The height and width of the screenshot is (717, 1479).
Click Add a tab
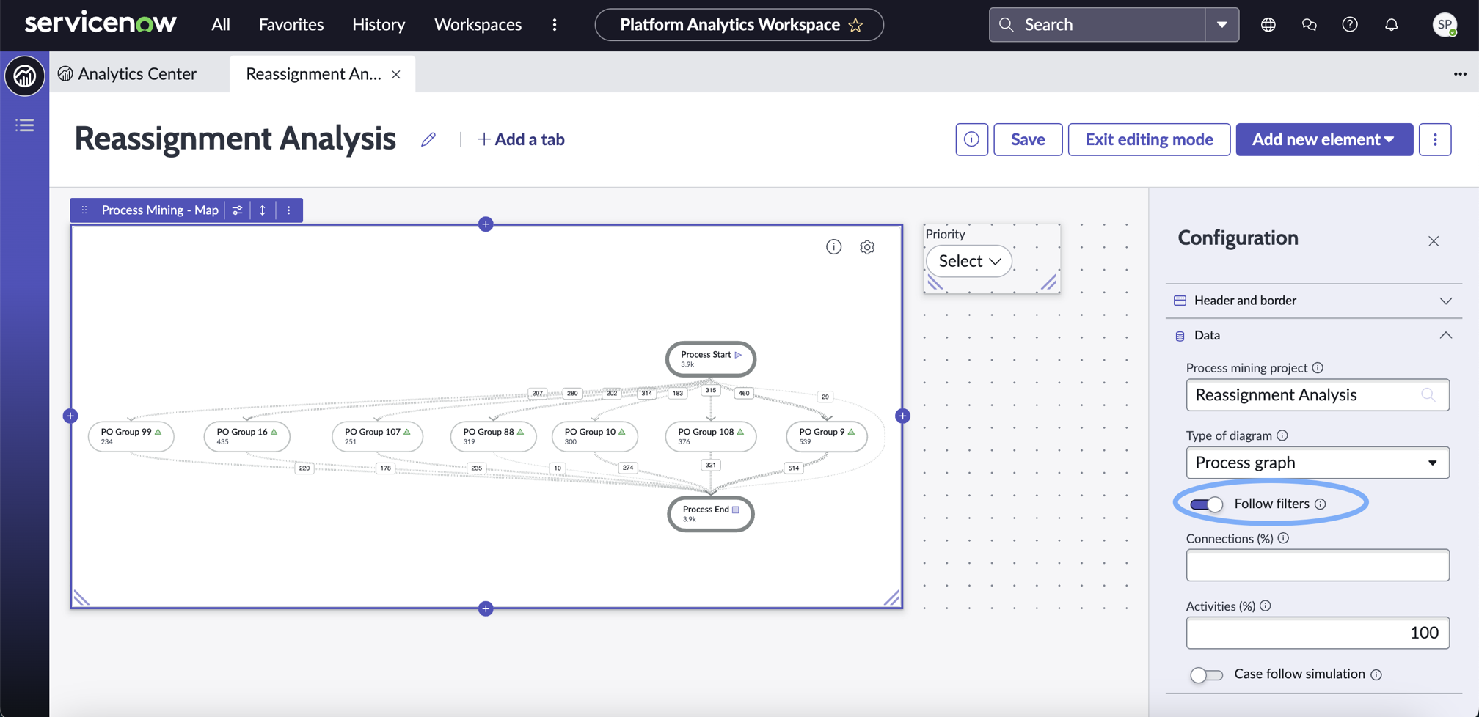point(521,139)
